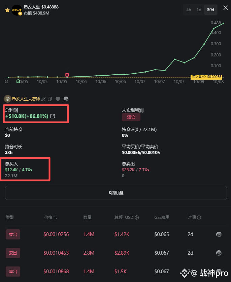Edit the wallet name with pencil icon
Viewport: 231px width, 282px height.
(x=43, y=99)
